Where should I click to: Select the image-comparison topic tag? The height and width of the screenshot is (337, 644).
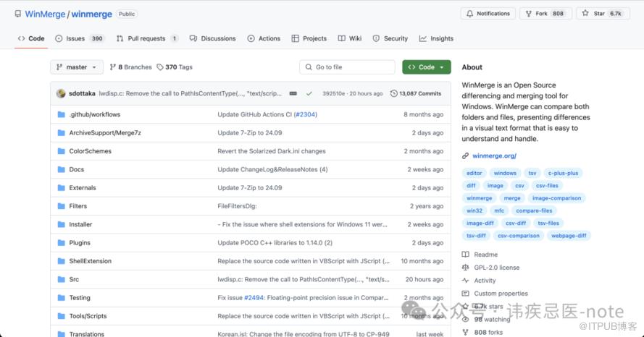(556, 198)
